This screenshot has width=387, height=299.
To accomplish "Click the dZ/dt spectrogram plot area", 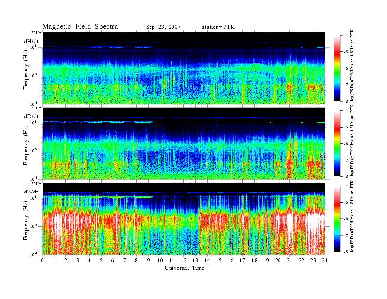I will [184, 219].
